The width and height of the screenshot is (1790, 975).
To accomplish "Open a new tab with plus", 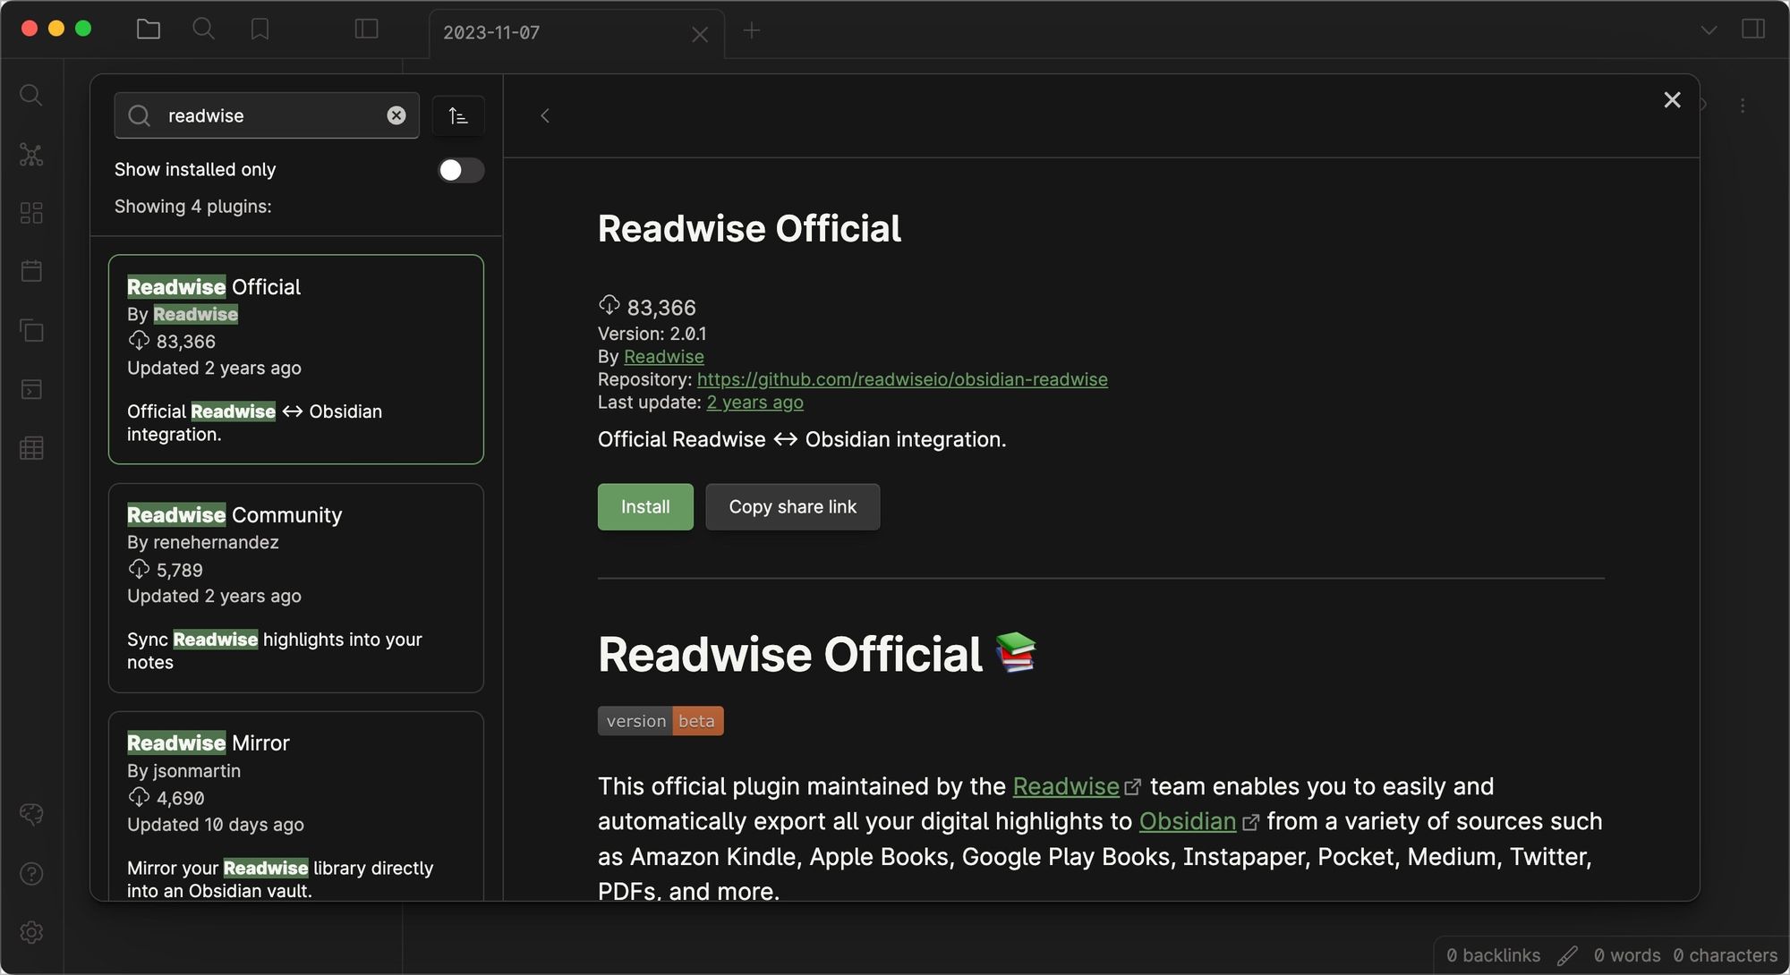I will point(752,30).
